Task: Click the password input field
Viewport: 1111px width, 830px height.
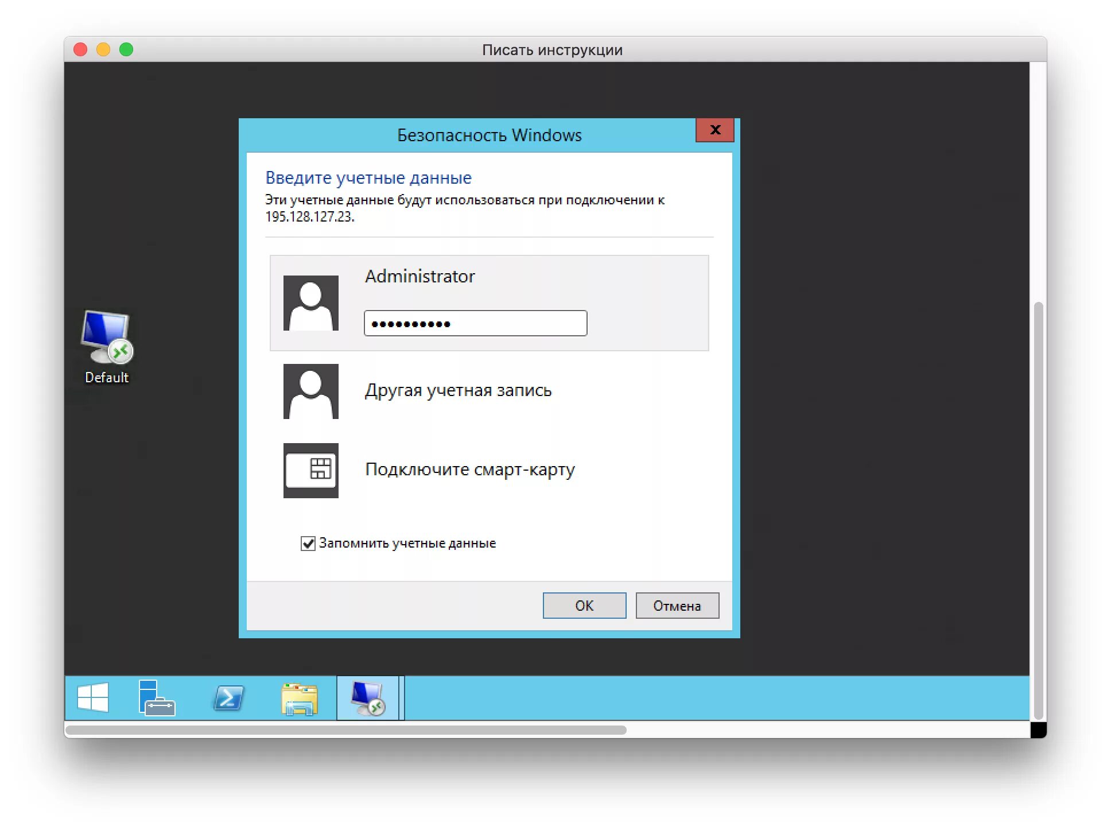Action: coord(476,323)
